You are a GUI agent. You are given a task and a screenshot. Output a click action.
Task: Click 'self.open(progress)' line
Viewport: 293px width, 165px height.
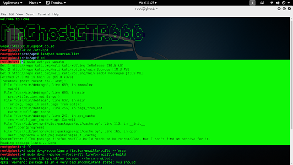[x=26, y=127]
